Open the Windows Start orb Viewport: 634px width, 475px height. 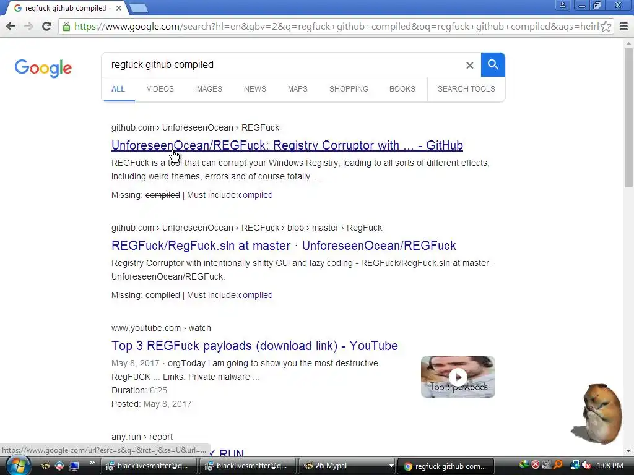(x=18, y=465)
